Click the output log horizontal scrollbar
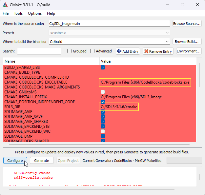The image size is (205, 195). [x=92, y=189]
